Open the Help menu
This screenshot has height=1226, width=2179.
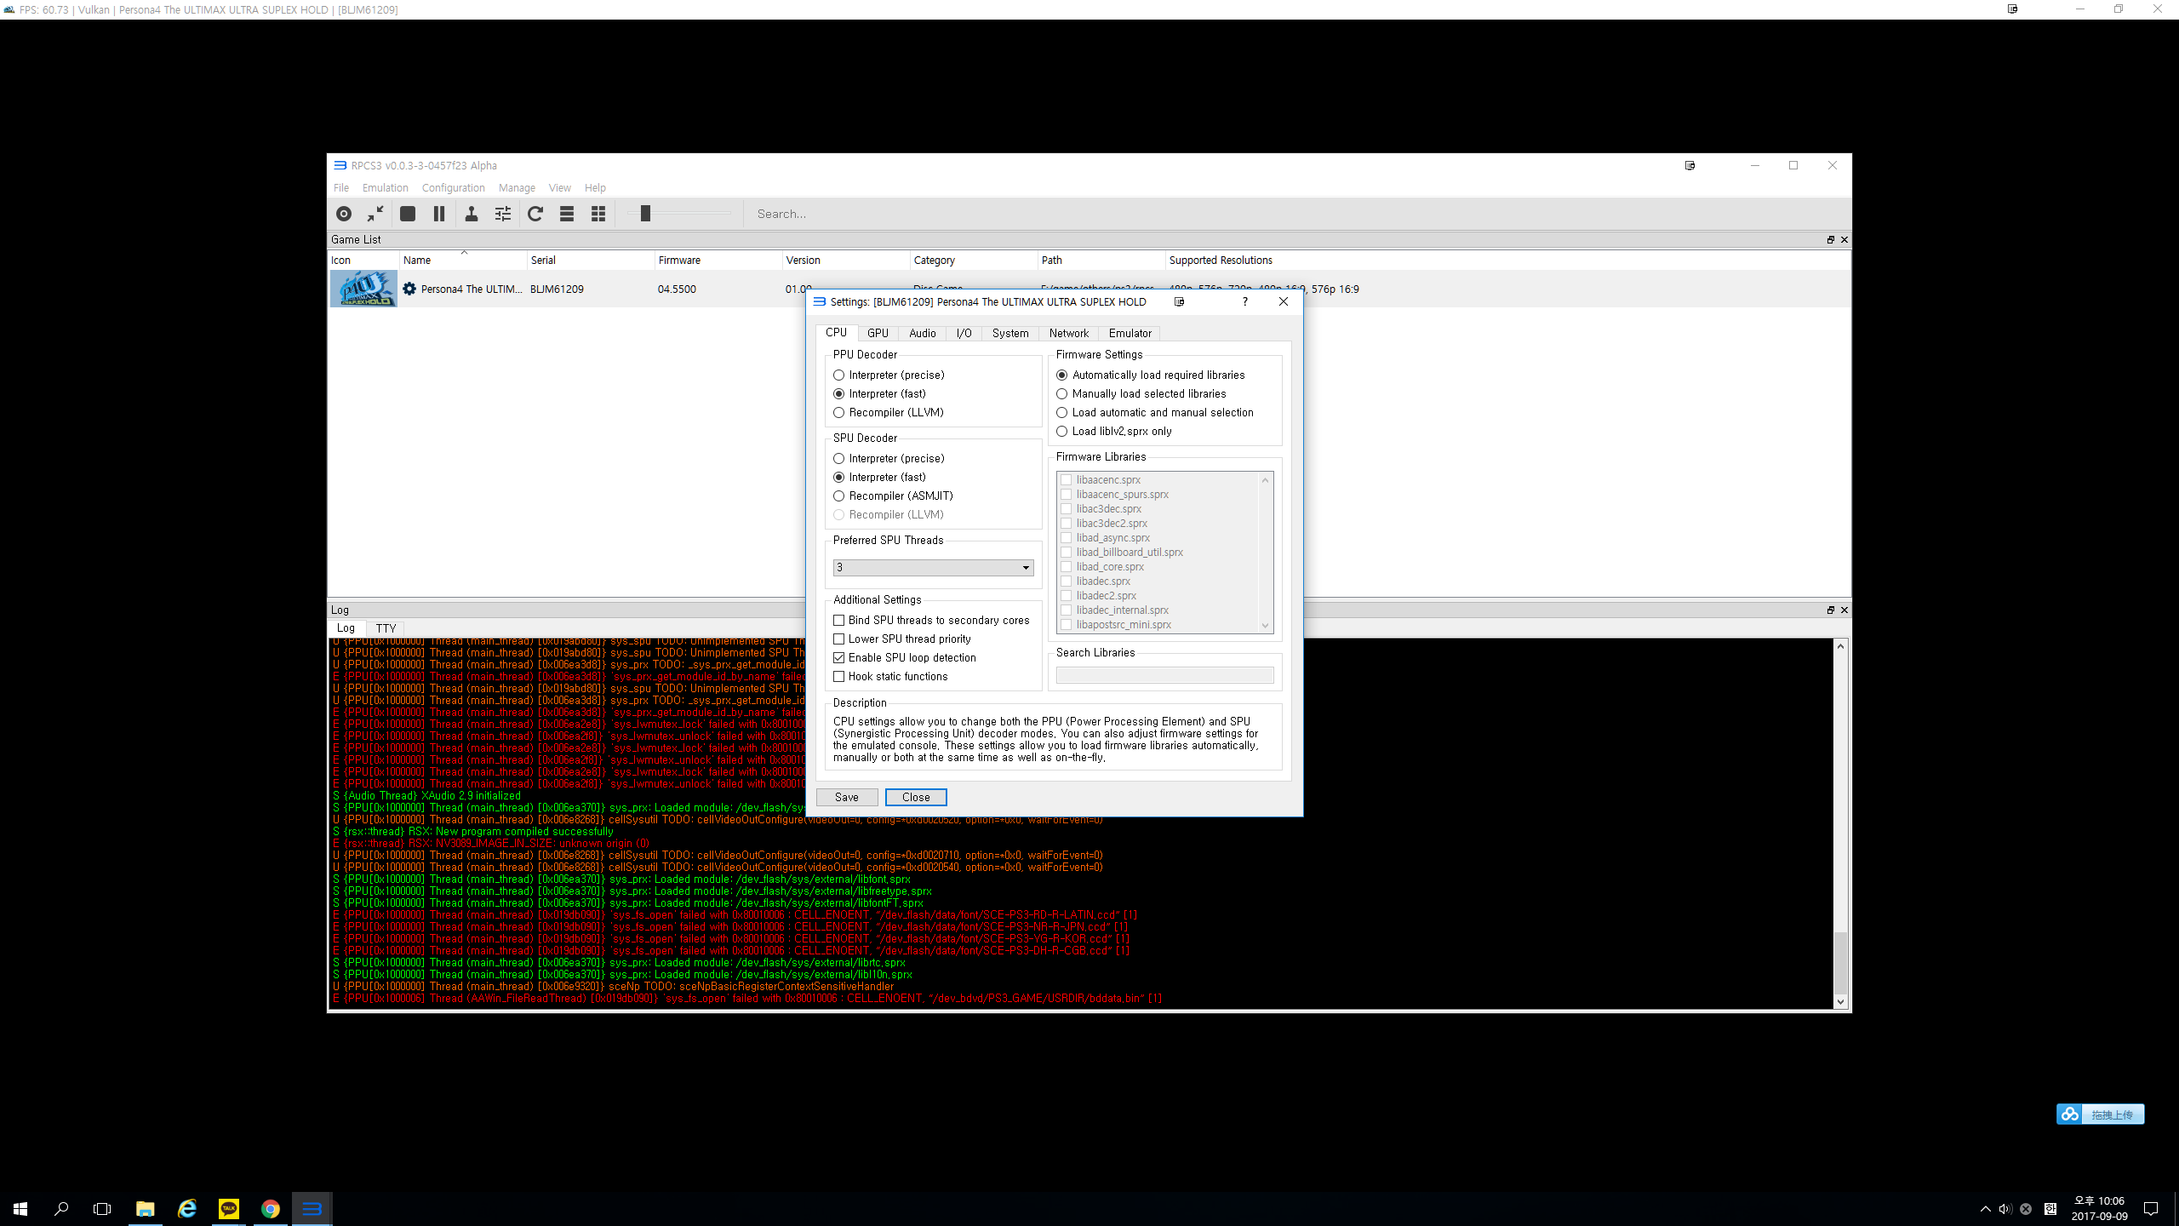pos(595,187)
